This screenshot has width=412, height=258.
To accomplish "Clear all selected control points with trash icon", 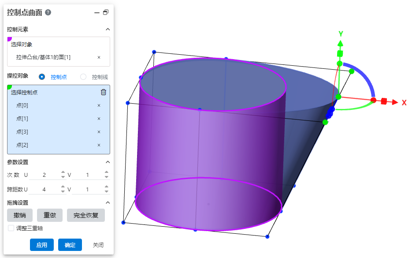I will pyautogui.click(x=104, y=92).
